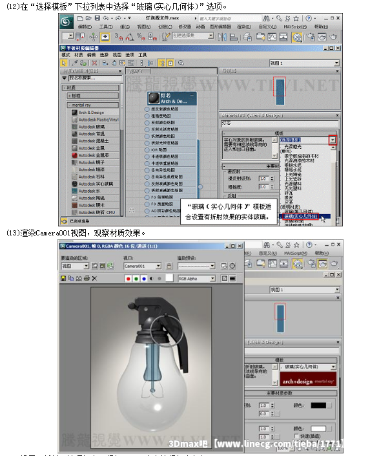The width and height of the screenshot is (370, 456).
Task: Click the highlighted Material Editor icon in upper toolbar
Action: (x=297, y=38)
